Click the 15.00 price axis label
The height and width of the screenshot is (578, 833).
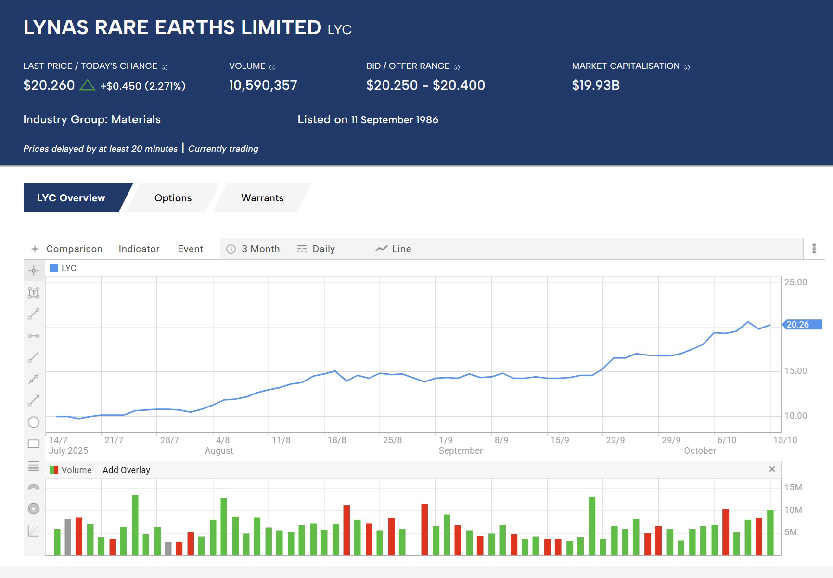click(x=795, y=371)
